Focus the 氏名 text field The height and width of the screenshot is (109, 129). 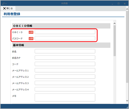65,51
